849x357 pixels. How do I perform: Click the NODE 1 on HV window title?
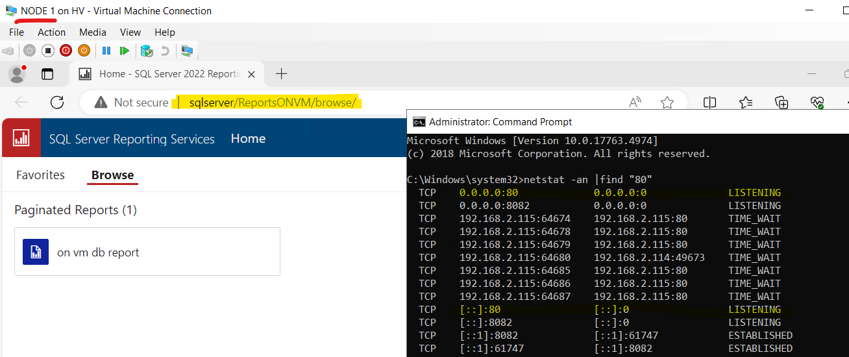(116, 10)
